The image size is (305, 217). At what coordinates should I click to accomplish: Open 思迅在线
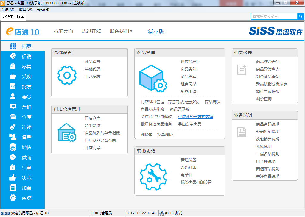tap(91, 31)
